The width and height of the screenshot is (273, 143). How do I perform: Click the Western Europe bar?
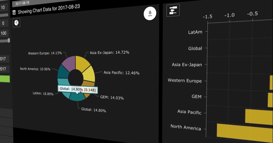(271, 82)
